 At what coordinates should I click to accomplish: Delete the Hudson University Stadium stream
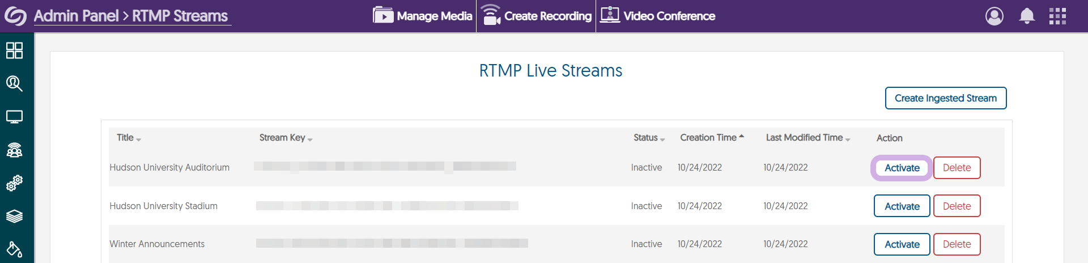click(x=957, y=206)
